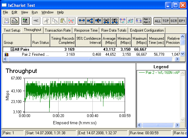Click the Add multicast group icon

pos(90,21)
